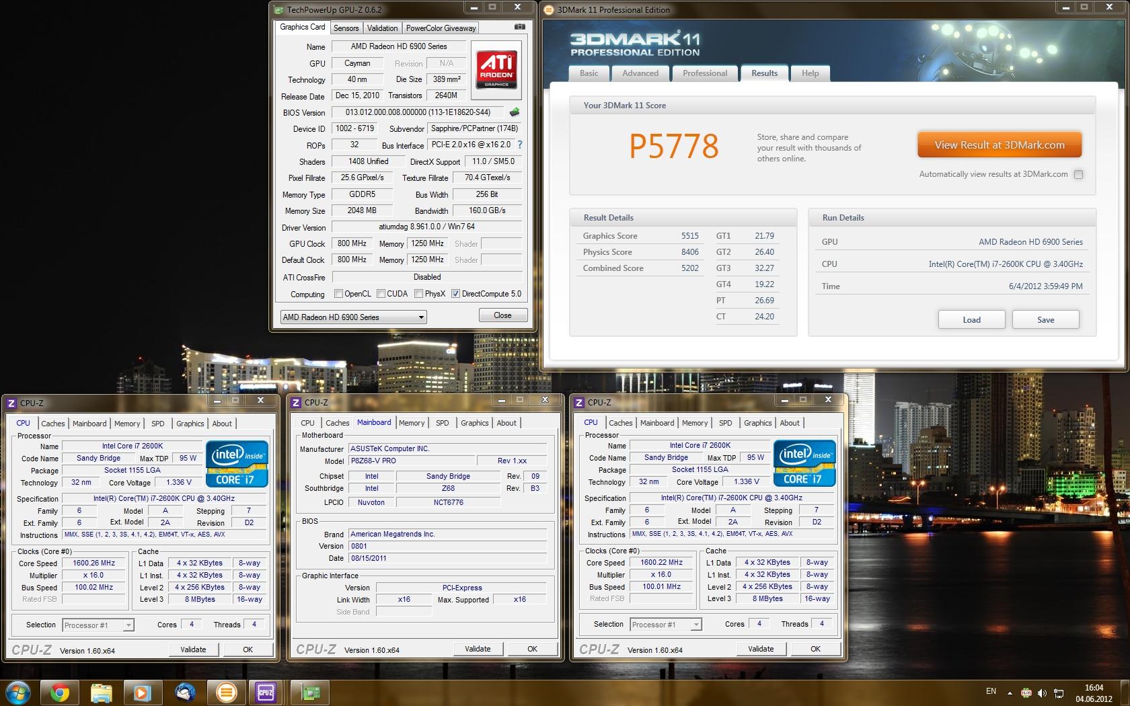The image size is (1130, 706).
Task: Click OK in the middle CPU-Z window
Action: 532,649
